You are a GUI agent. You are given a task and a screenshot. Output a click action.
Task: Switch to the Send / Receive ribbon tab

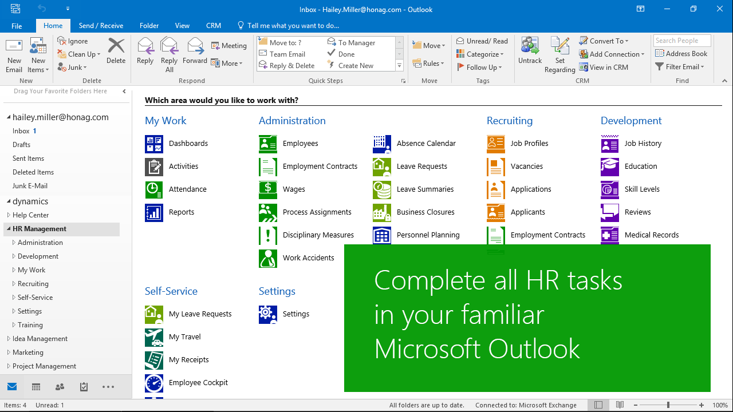click(x=101, y=25)
